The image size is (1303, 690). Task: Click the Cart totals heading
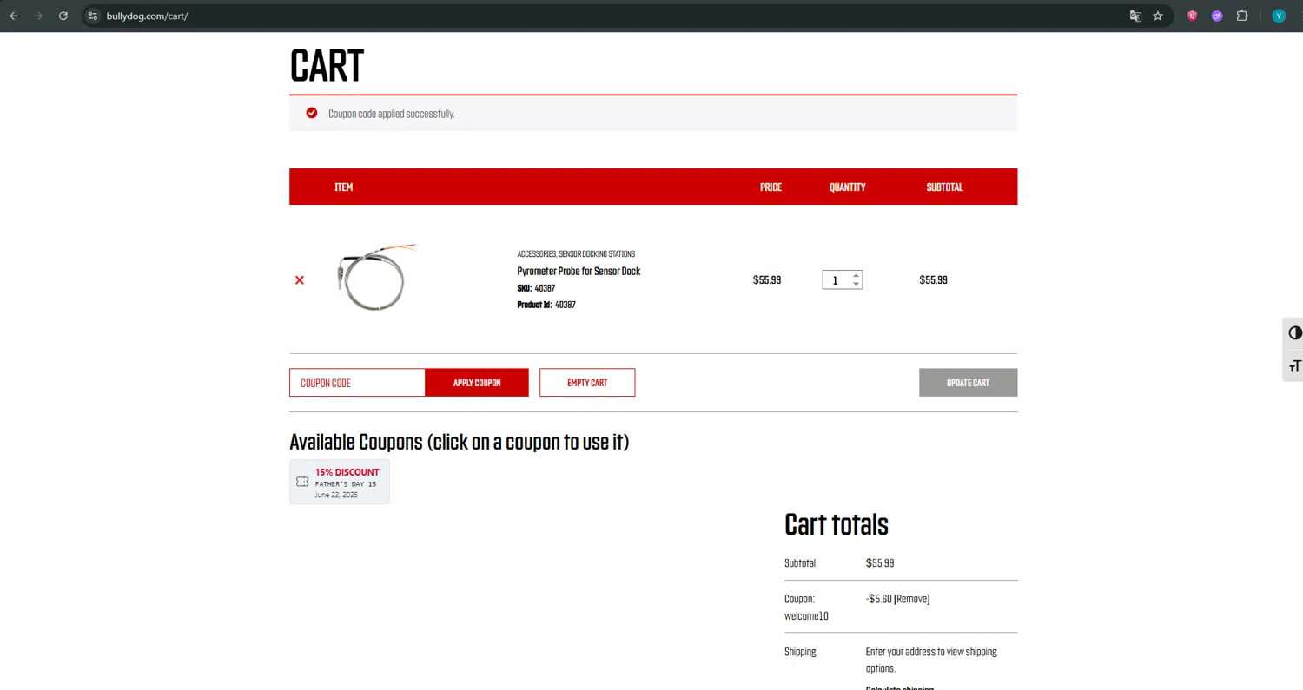(836, 524)
